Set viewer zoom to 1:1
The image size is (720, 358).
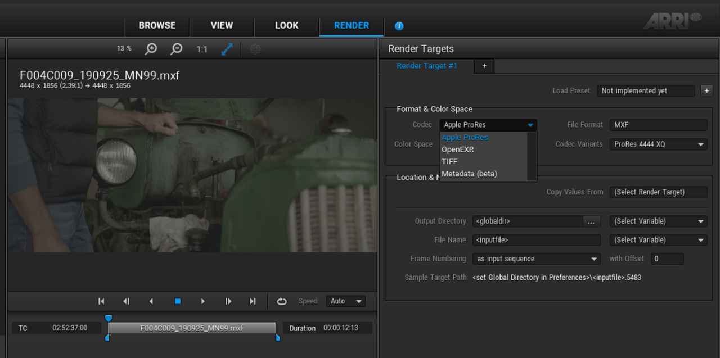[x=202, y=49]
